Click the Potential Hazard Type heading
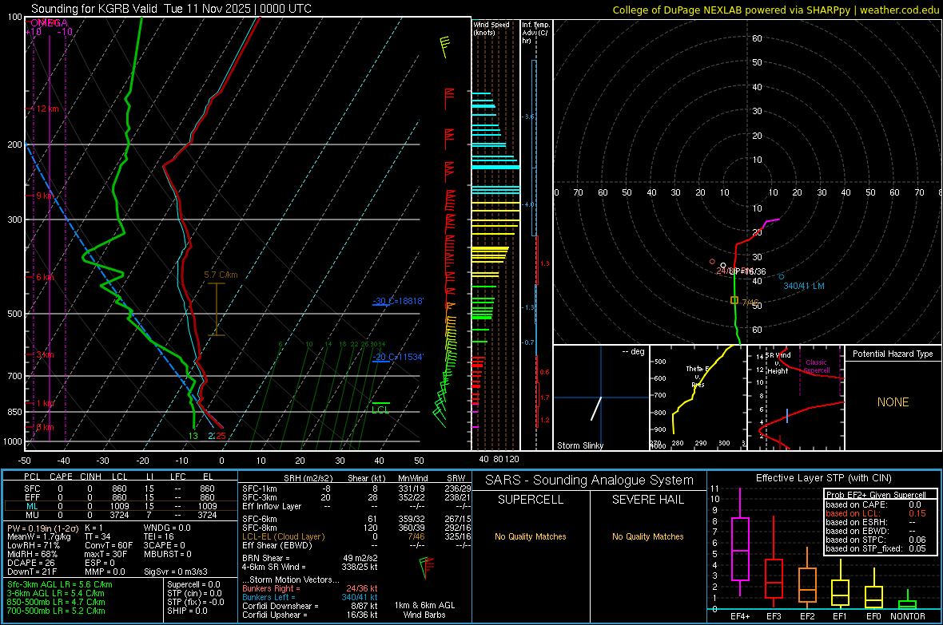943x625 pixels. (893, 354)
